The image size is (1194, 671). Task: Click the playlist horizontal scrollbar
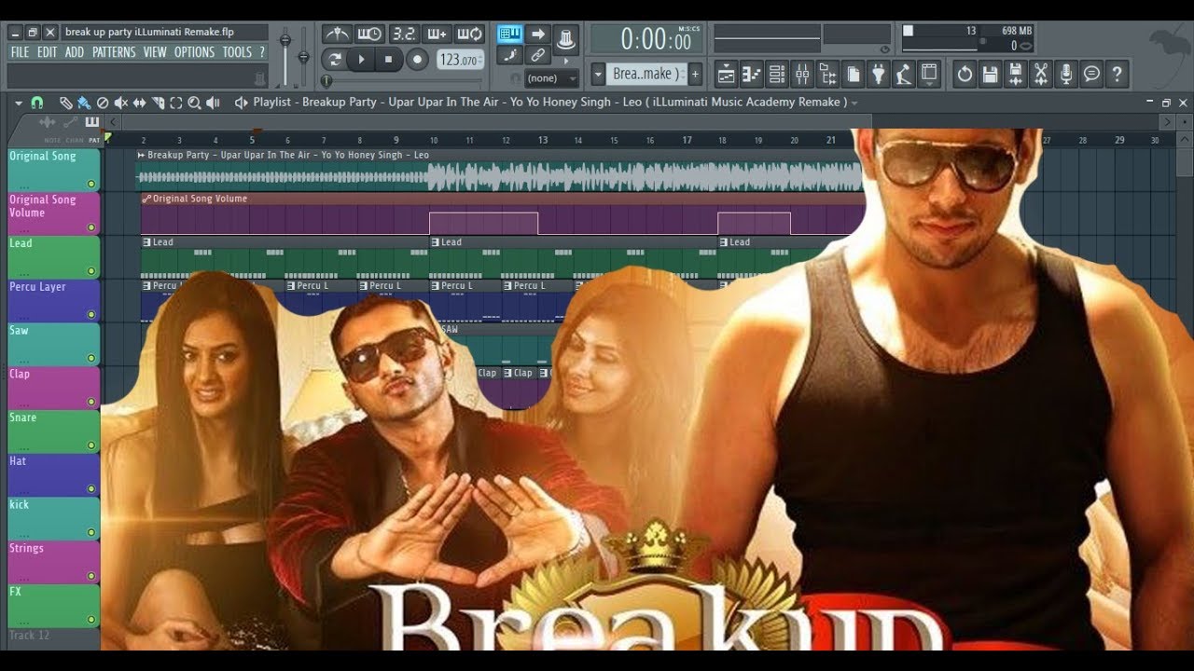pyautogui.click(x=496, y=121)
